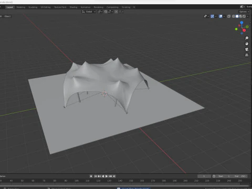Toggle auto keying record button
The image size is (252, 189).
coord(91,176)
